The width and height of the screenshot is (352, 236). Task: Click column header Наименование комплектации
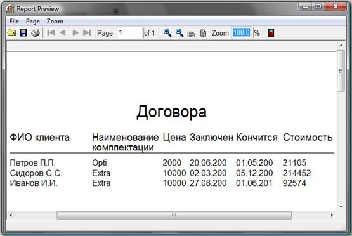click(126, 142)
